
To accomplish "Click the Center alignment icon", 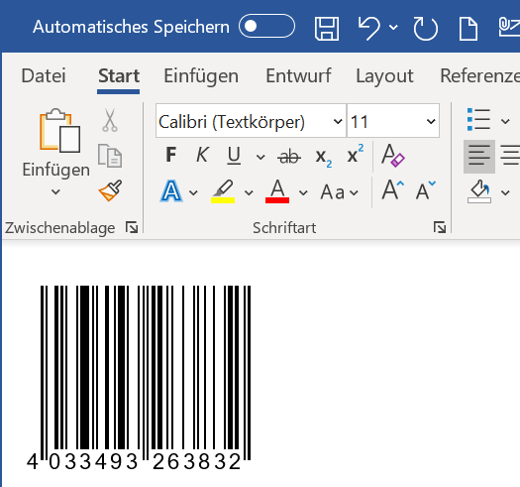I will coord(510,156).
